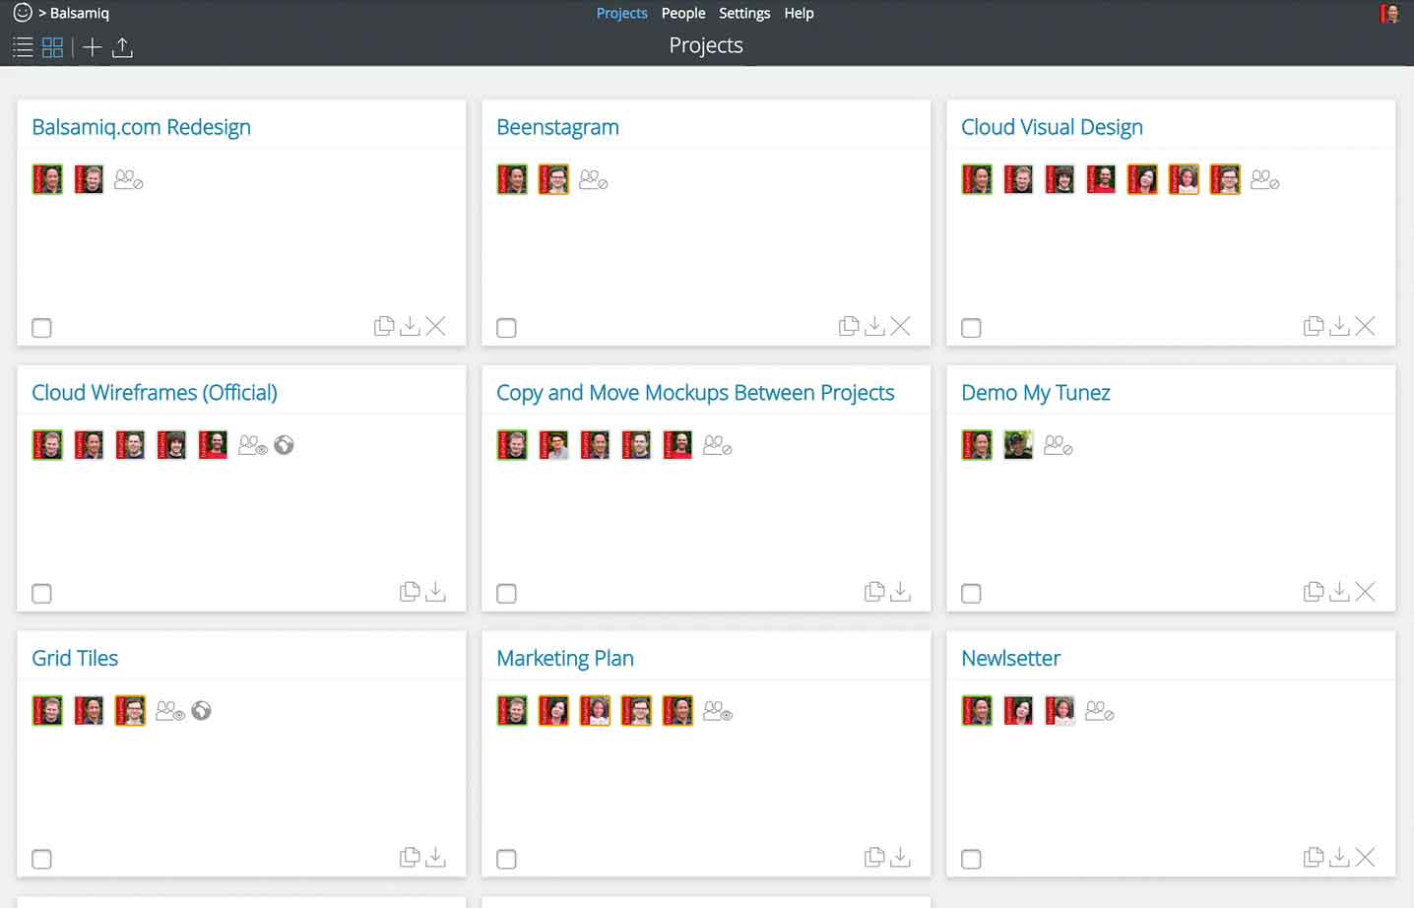
Task: Open the Grid Tiles project title
Action: click(75, 658)
